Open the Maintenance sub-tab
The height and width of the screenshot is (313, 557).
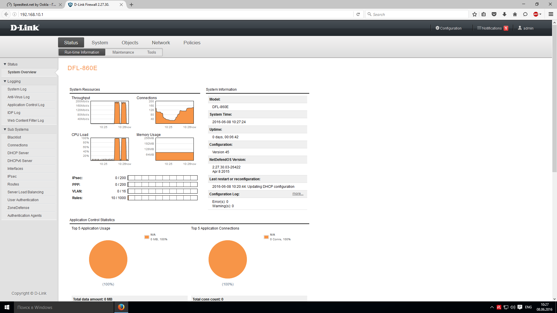click(123, 52)
